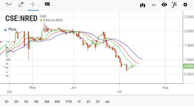194x106 pixels.
Task: Expand the Plots legend triangle
Action: coord(6,30)
